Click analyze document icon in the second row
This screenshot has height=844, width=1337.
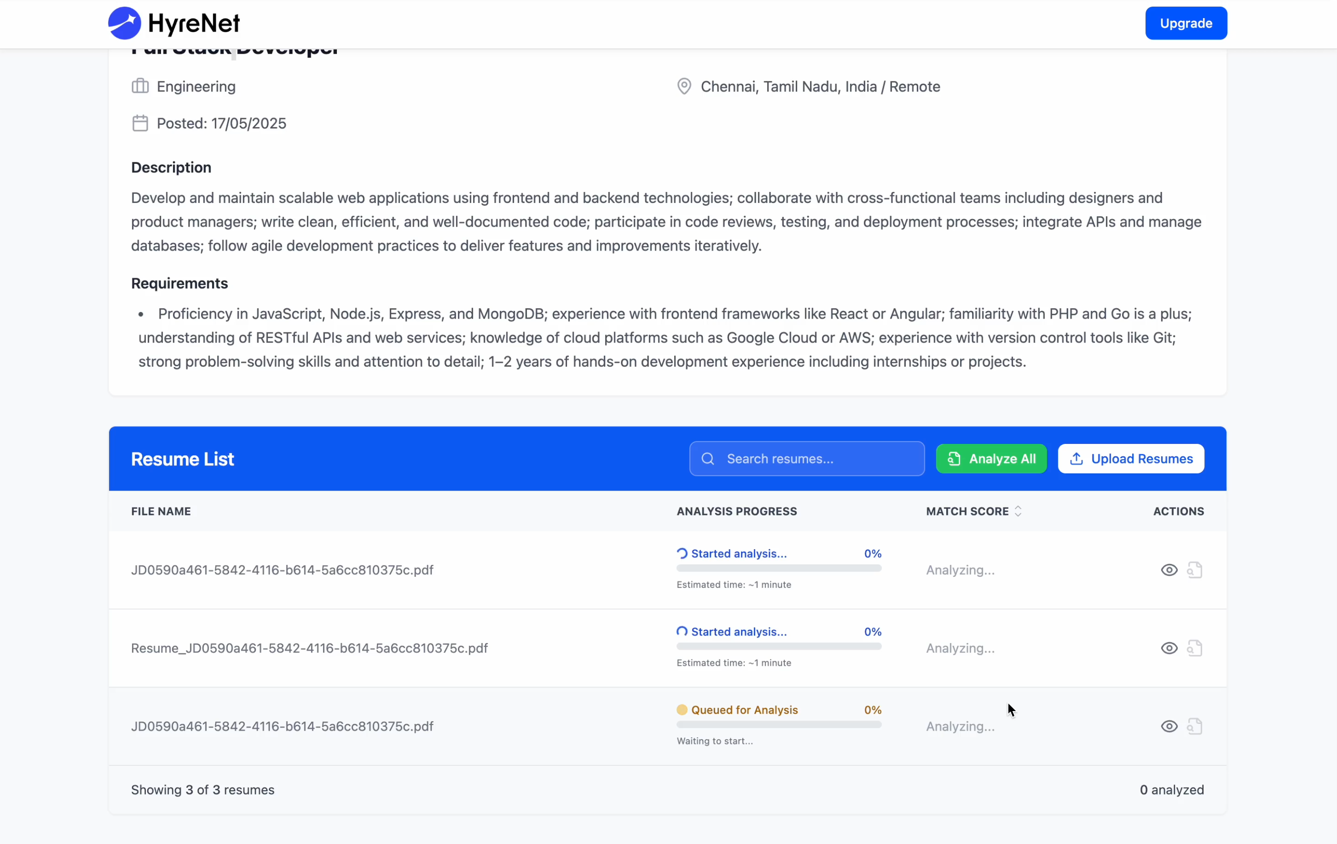[x=1195, y=648]
